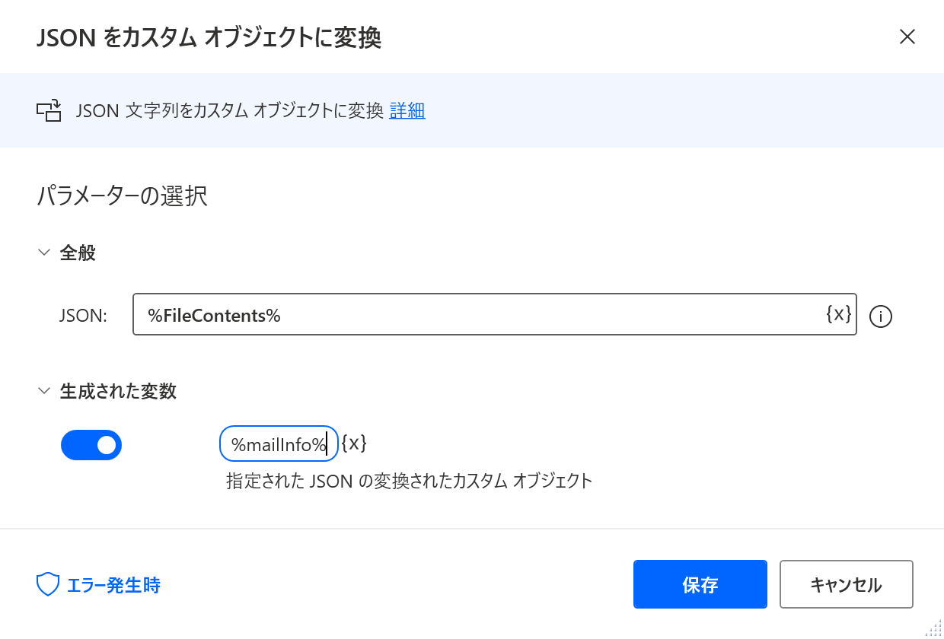This screenshot has height=639, width=944.
Task: Open エラー発生時 settings
Action: [113, 585]
